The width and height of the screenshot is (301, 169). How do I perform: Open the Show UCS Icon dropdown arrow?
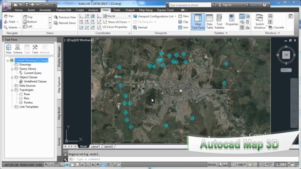tap(129, 22)
